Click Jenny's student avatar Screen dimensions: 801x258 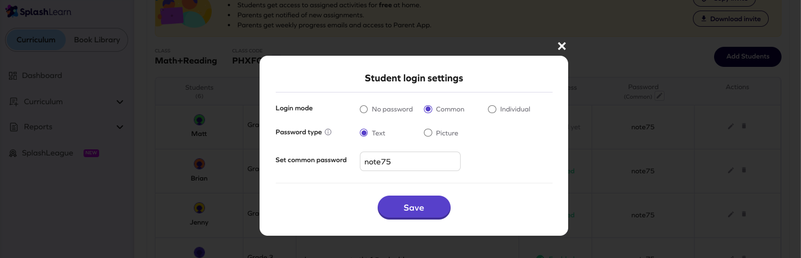199,208
